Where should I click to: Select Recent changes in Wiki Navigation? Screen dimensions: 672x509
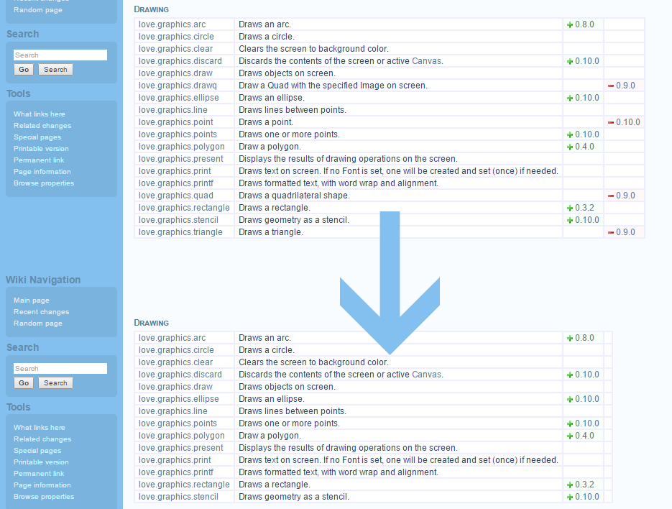(41, 312)
